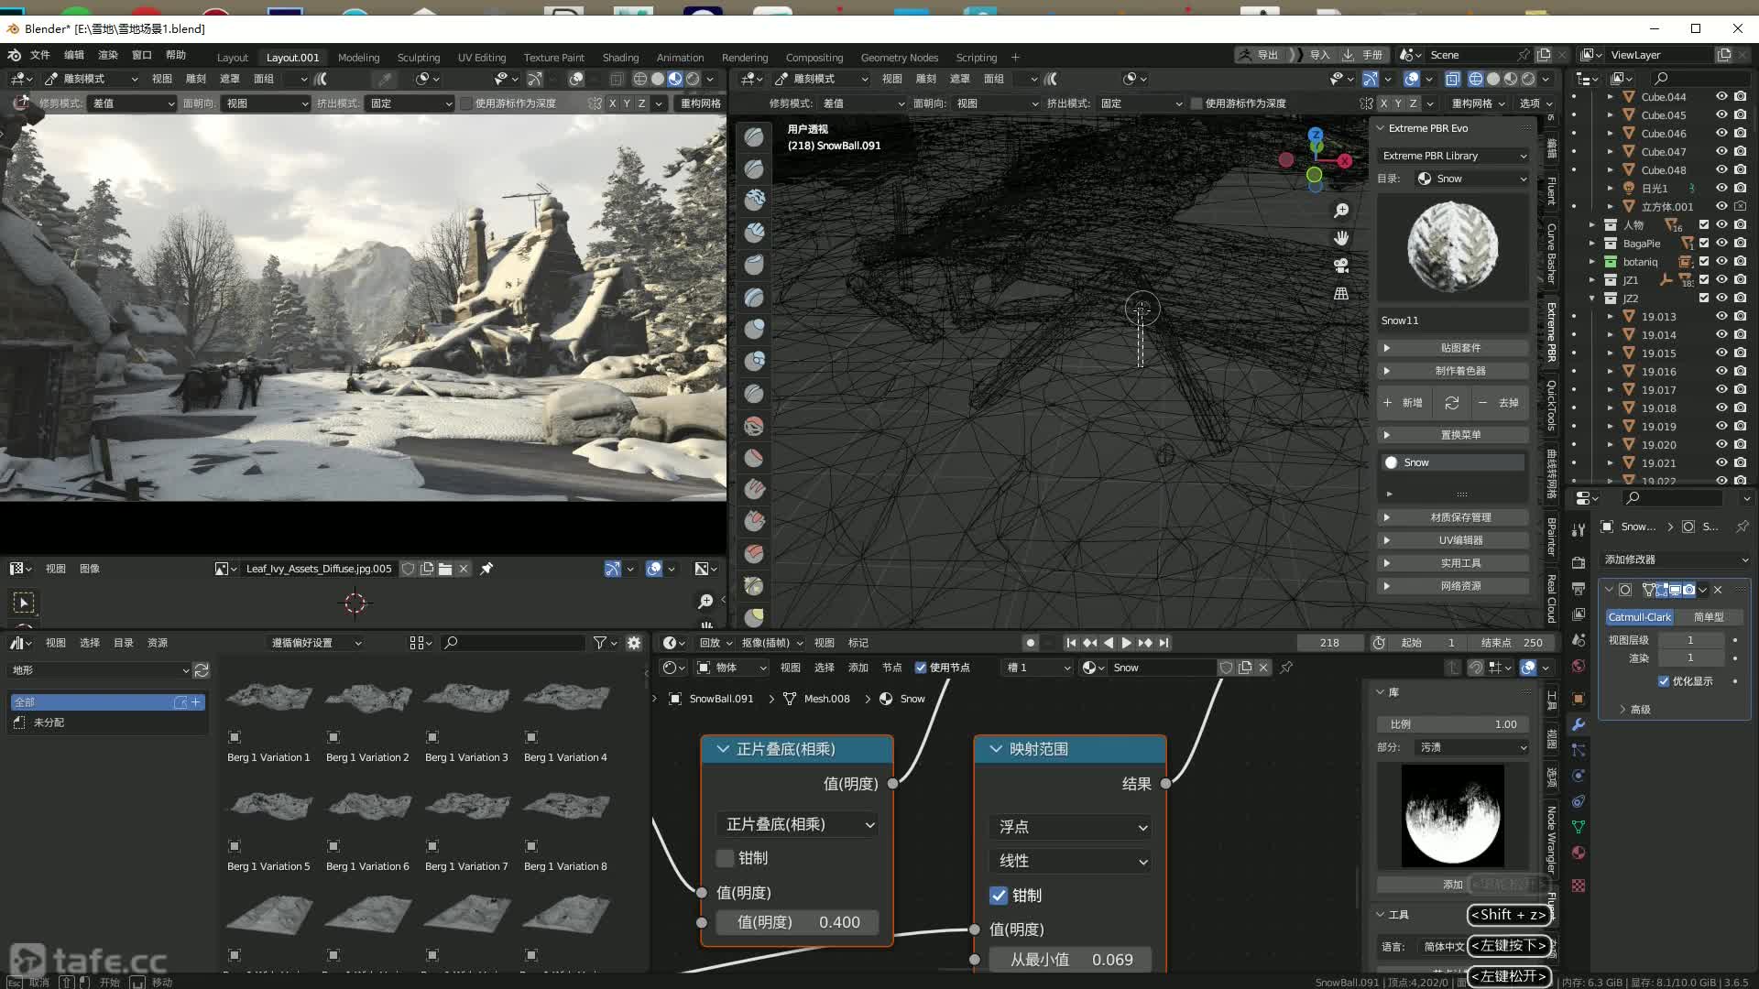Adjust the 值(明度) 0.400 slider
Image resolution: width=1759 pixels, height=989 pixels.
click(x=798, y=922)
